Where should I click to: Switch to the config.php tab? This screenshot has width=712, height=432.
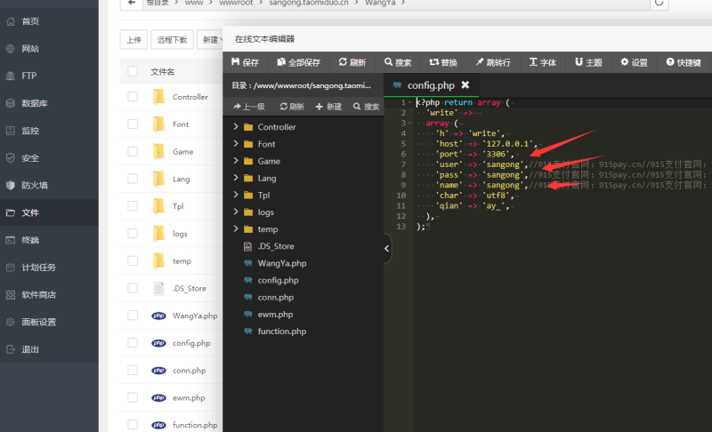431,85
